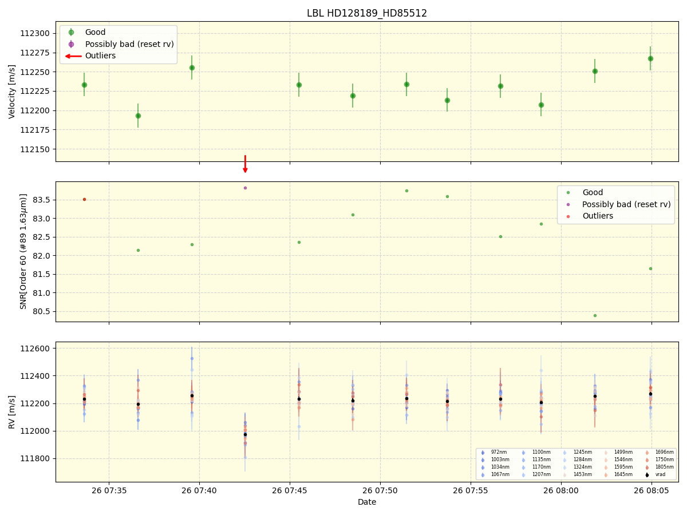
Task: Click the RV [m/s] axis label
Action: click(12, 412)
